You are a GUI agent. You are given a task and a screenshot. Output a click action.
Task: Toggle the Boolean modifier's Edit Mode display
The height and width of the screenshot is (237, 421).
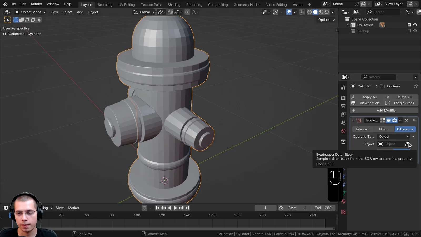coord(383,120)
